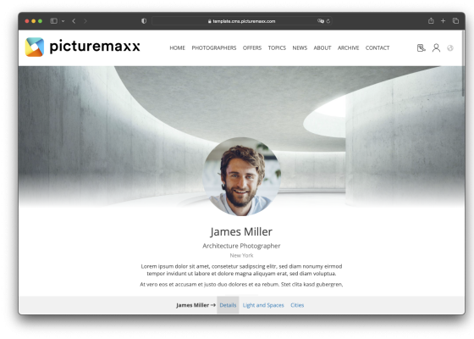This screenshot has height=339, width=474.
Task: Click the bold James Miller breadcrumb label
Action: (193, 305)
